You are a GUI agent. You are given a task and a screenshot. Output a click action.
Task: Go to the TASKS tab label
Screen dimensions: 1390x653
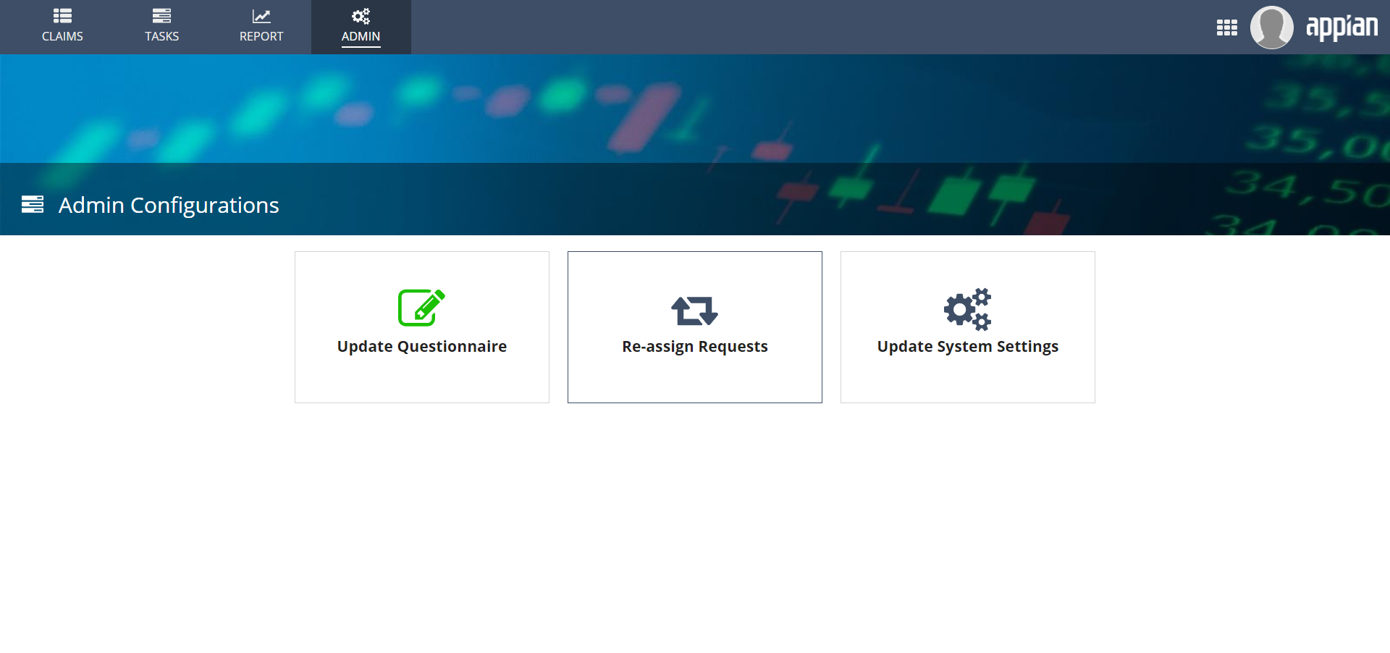pyautogui.click(x=161, y=36)
